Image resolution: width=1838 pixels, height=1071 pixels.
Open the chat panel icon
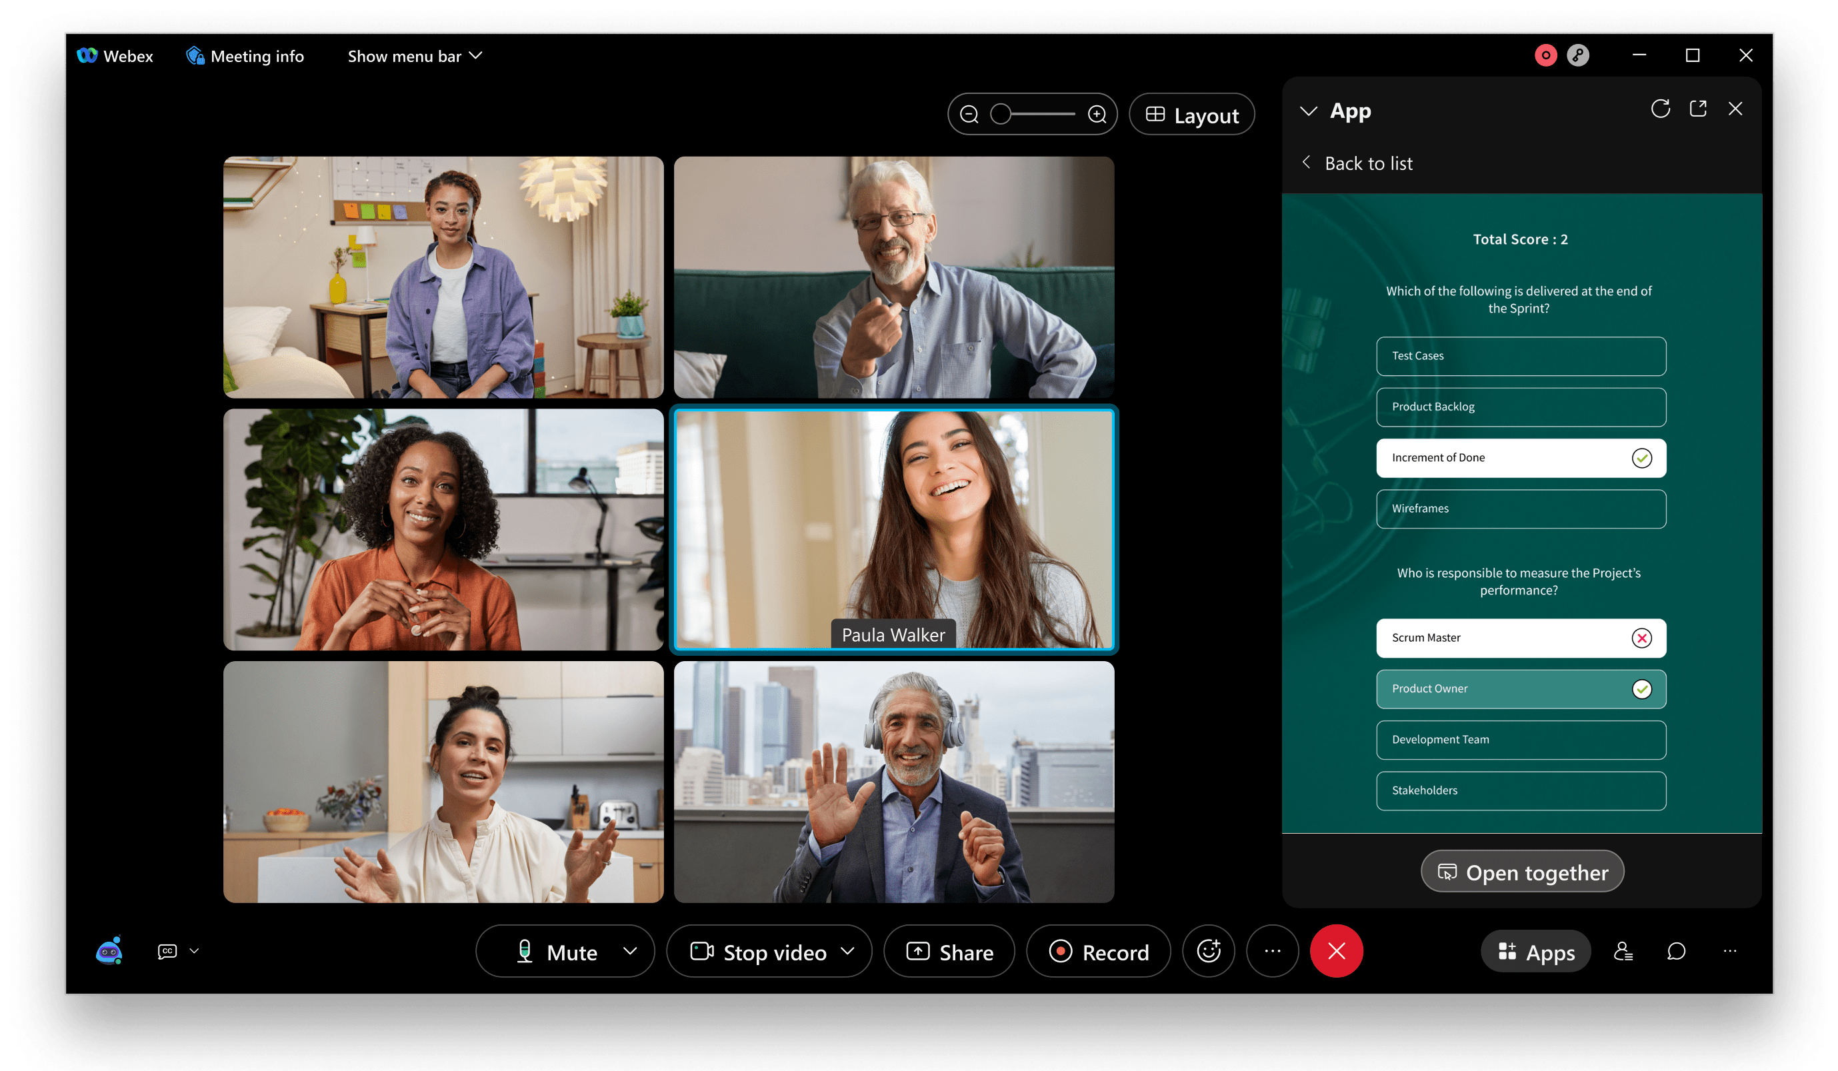1677,950
